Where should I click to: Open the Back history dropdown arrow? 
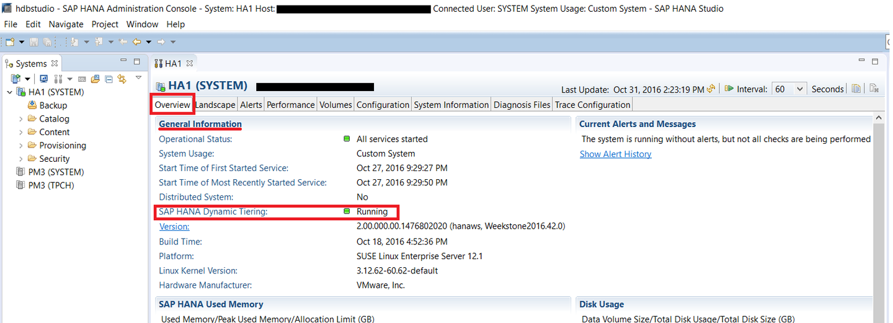(149, 42)
